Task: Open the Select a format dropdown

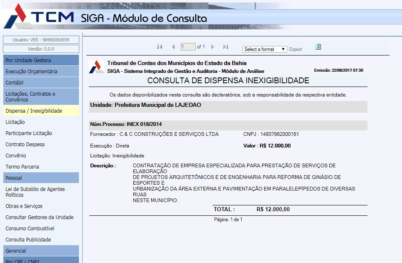Action: [x=265, y=49]
